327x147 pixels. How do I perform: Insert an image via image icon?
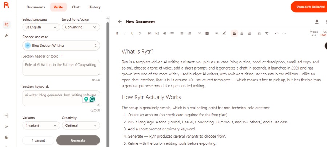click(207, 33)
